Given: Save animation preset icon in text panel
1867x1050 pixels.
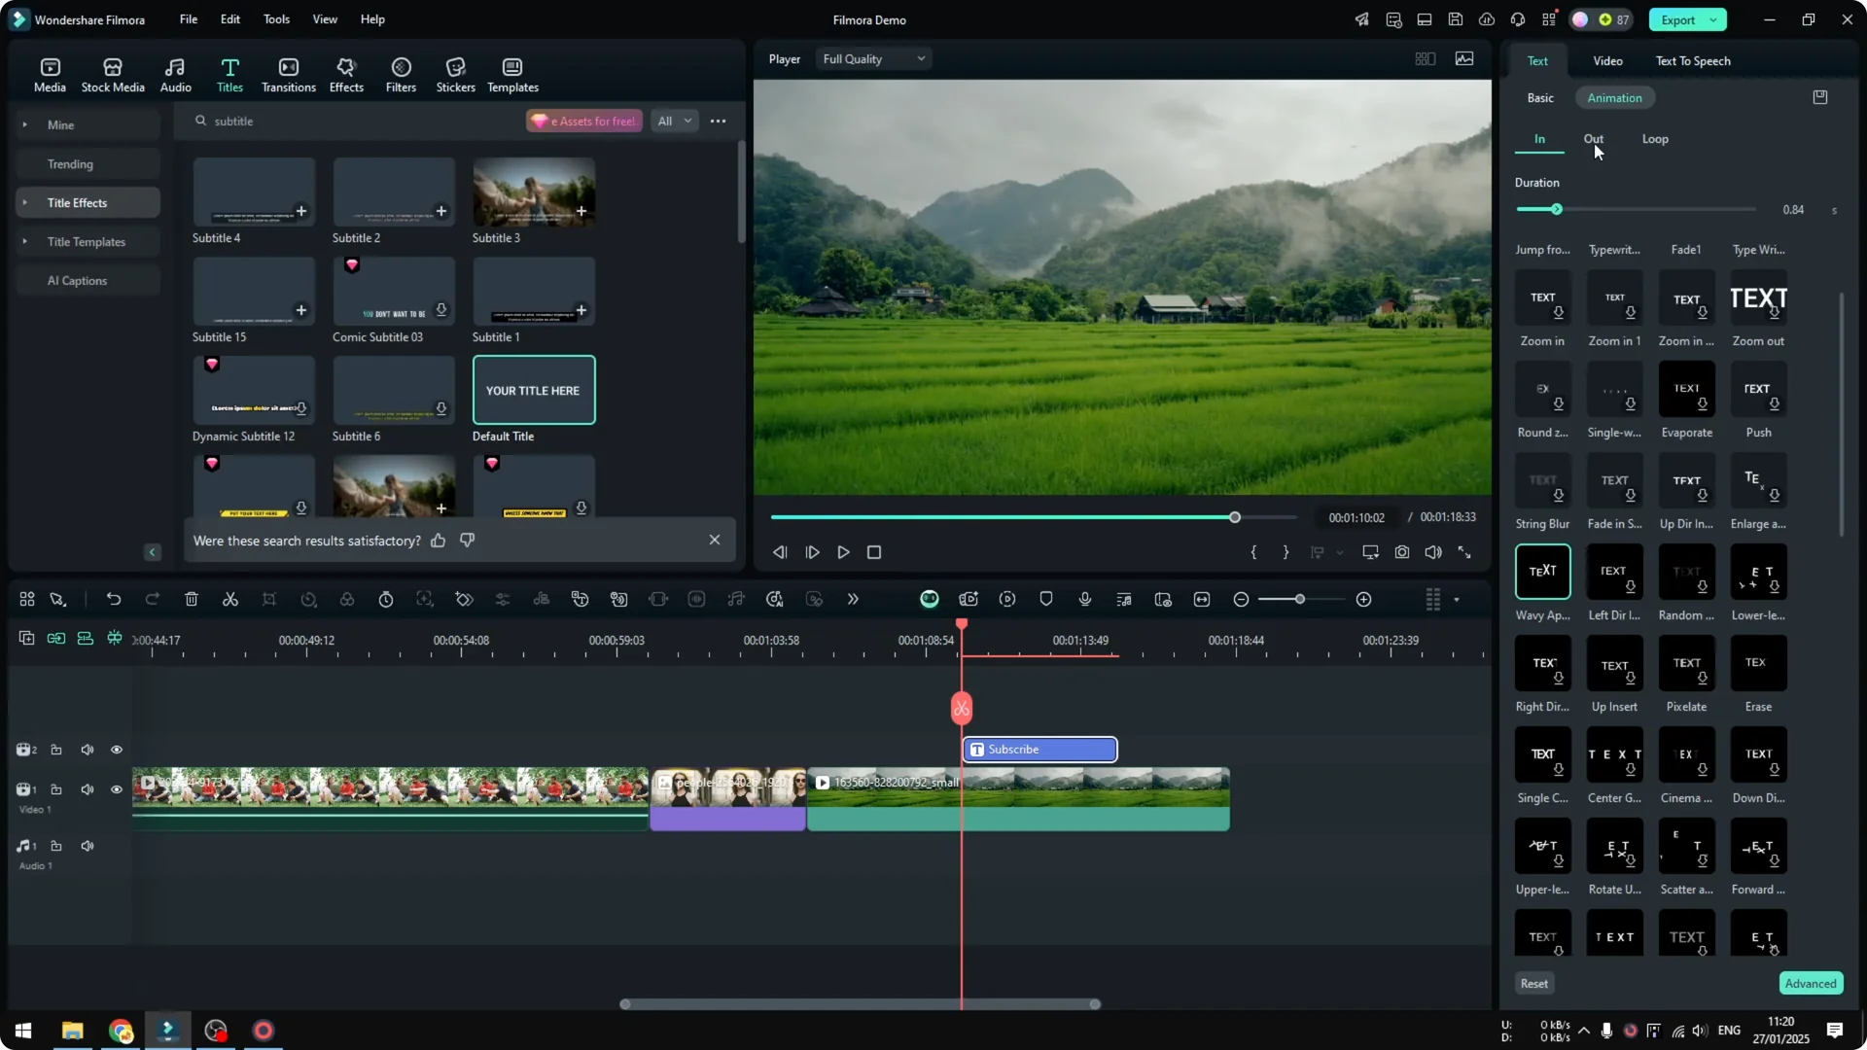Looking at the screenshot, I should (x=1820, y=97).
